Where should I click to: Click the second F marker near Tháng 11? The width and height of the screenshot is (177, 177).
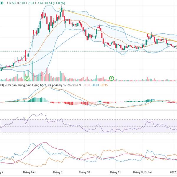(x=112, y=78)
